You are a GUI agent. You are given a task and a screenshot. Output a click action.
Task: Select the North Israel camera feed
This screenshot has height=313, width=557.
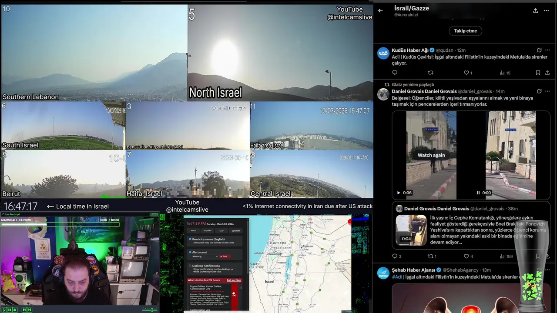click(x=280, y=53)
